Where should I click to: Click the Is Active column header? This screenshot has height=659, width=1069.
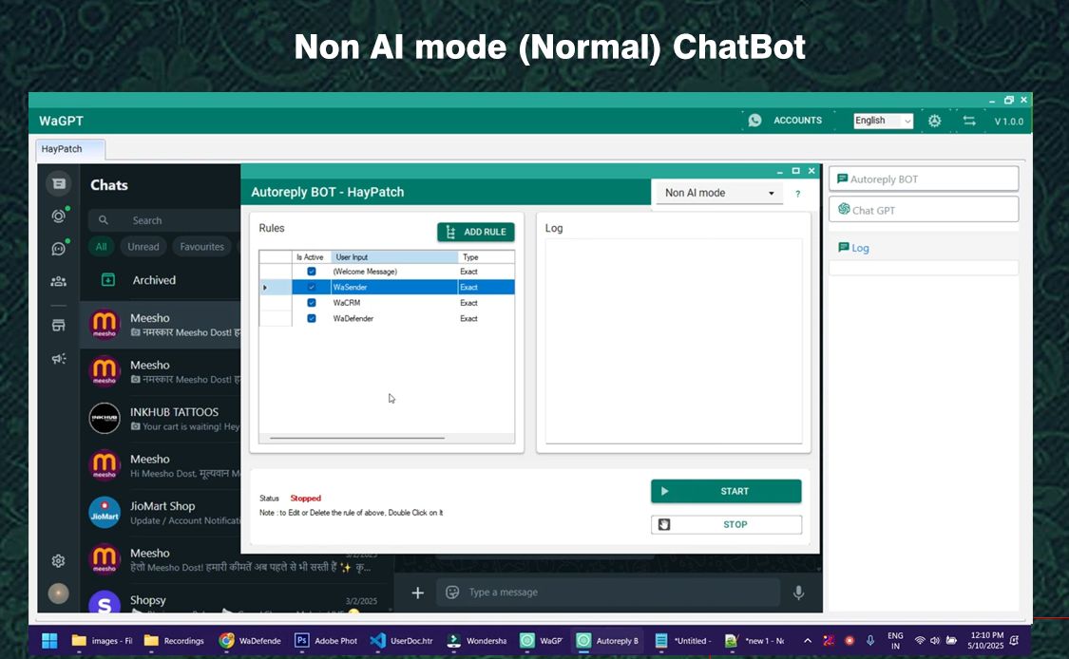click(x=312, y=257)
